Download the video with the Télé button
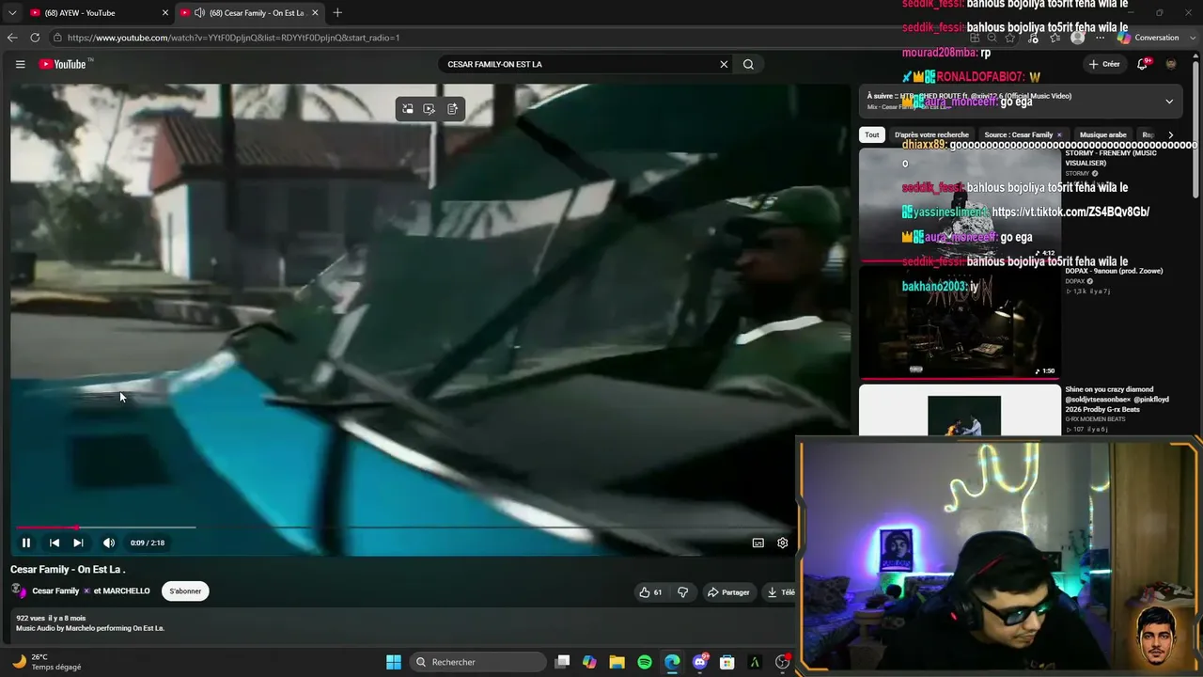Viewport: 1203px width, 677px height. [x=781, y=592]
